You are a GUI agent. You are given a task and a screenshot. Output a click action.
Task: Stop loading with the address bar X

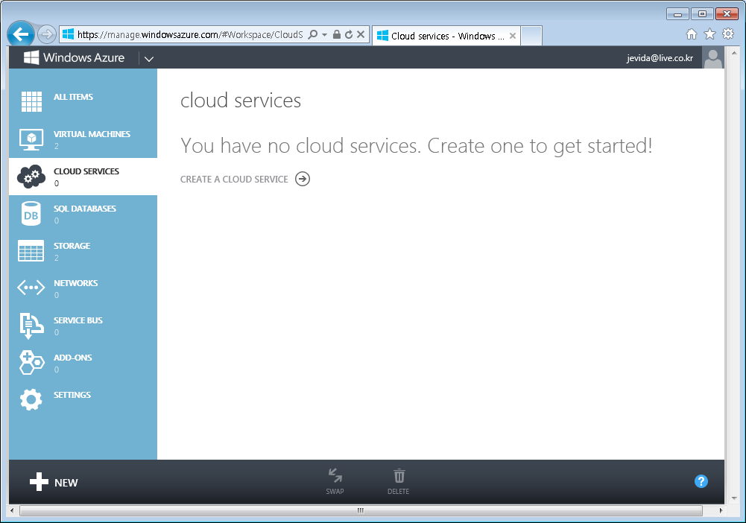point(361,34)
